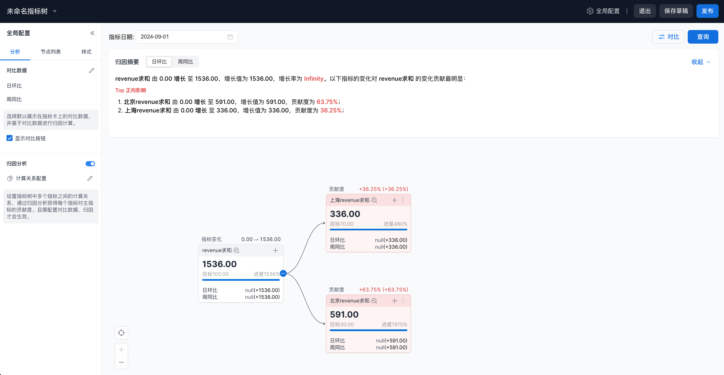Collapse the 全局配置 sidebar panel
Image resolution: width=724 pixels, height=375 pixels.
point(92,33)
